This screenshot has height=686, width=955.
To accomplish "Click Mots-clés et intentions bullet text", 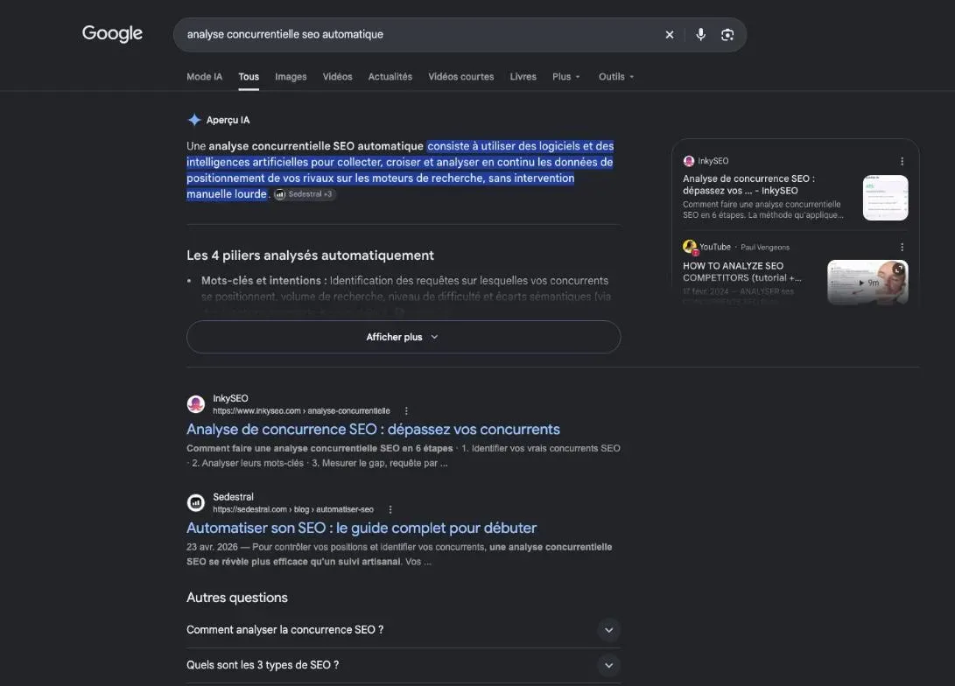I will (263, 281).
